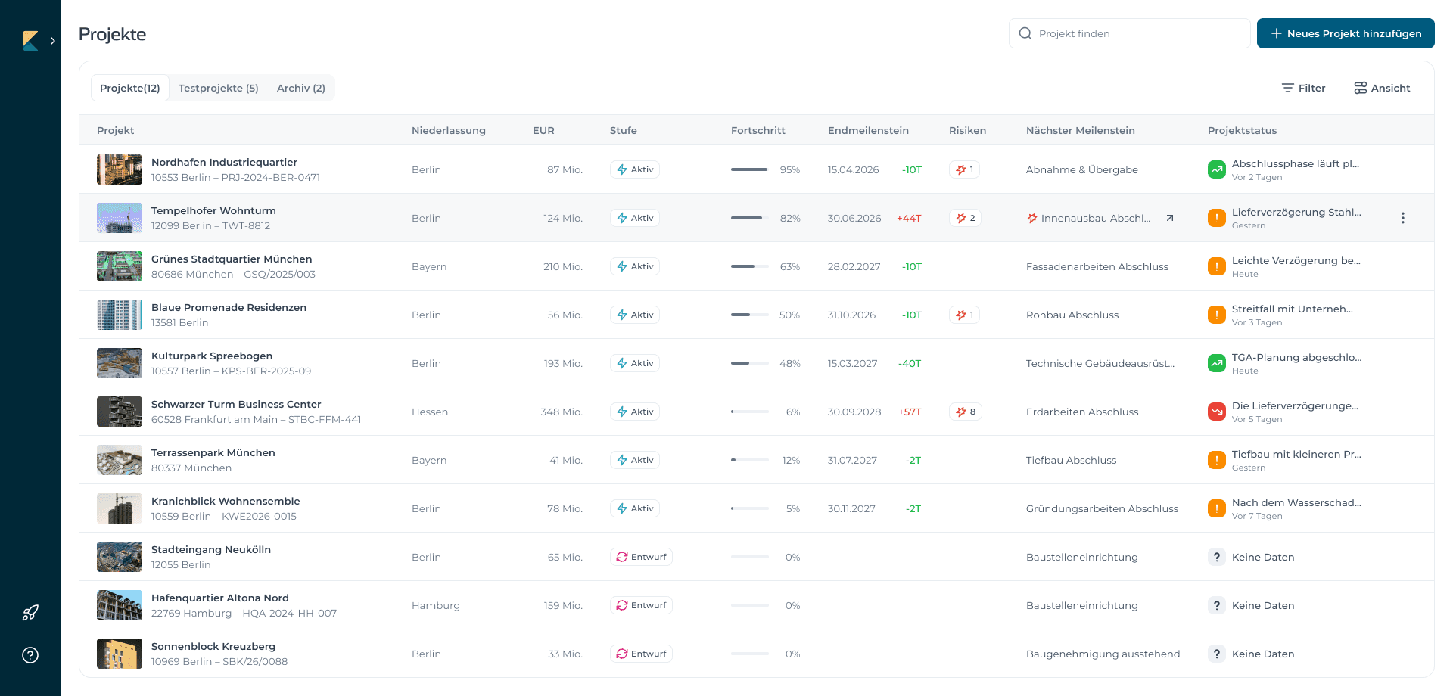Sort by Niederlassung column header
The height and width of the screenshot is (696, 1453).
pos(449,130)
